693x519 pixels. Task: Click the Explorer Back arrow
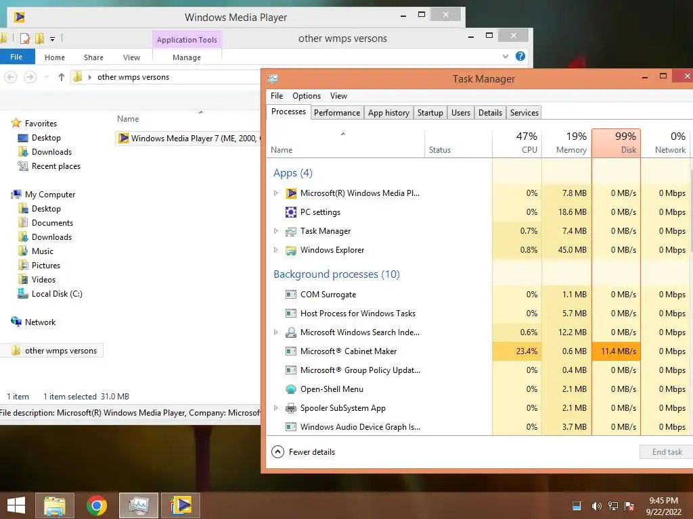(11, 77)
